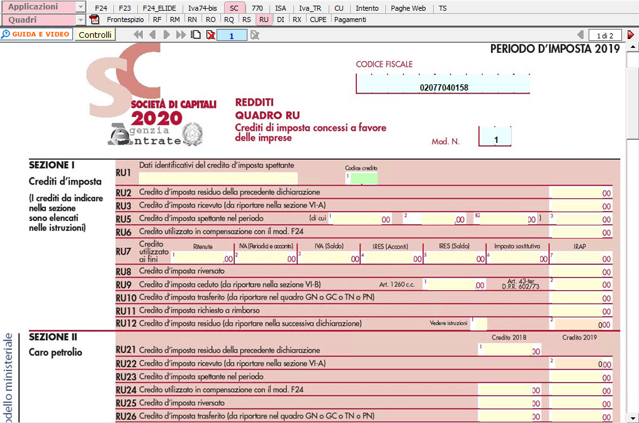
Task: Open the CU tab
Action: (x=339, y=8)
